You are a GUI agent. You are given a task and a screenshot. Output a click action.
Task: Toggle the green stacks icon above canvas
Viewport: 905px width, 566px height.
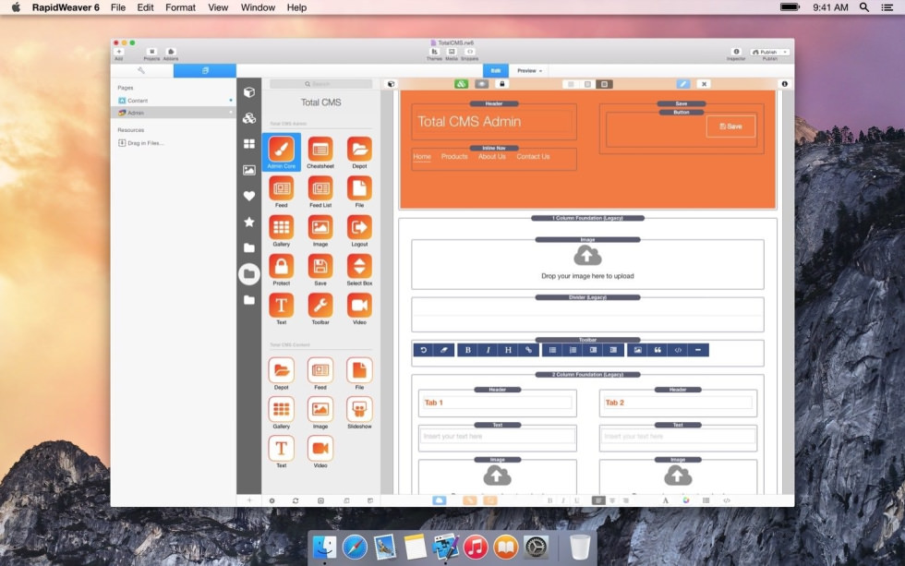[461, 84]
